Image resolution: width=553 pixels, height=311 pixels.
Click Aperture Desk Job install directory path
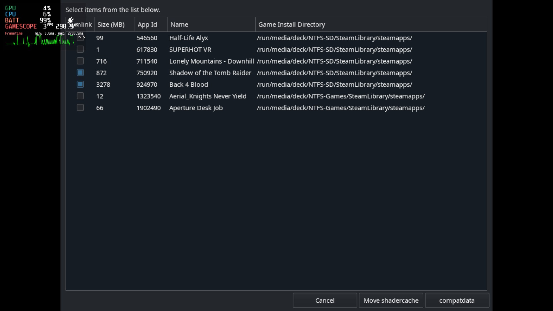(x=340, y=108)
